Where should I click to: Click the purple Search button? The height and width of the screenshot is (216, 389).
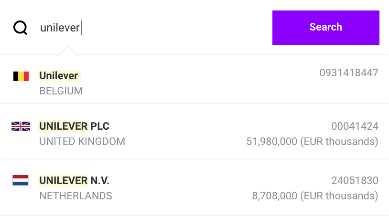point(326,28)
